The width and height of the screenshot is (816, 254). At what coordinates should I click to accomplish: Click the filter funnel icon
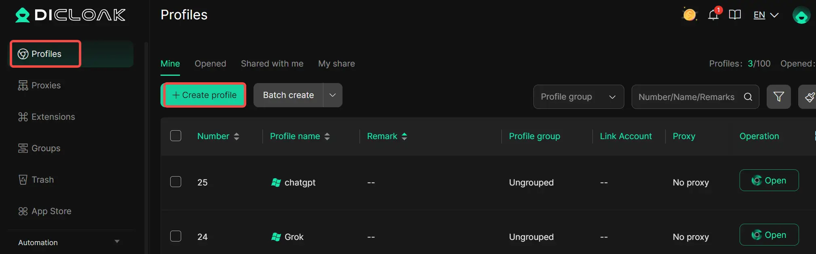pos(778,97)
